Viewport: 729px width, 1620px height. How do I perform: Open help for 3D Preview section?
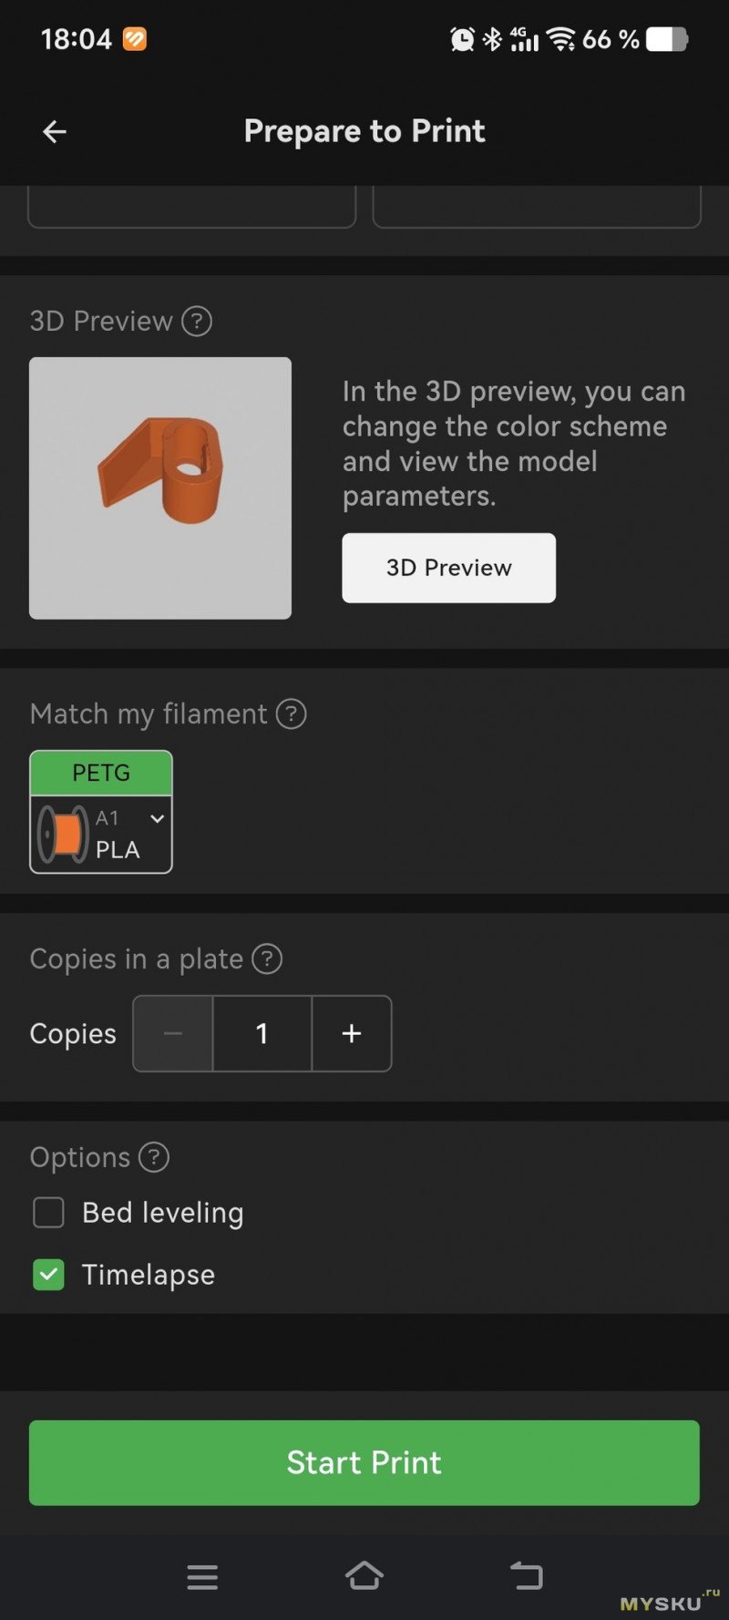point(197,321)
